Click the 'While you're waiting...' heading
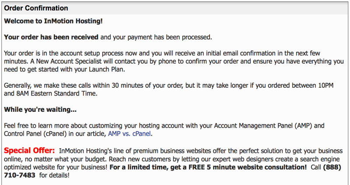This screenshot has width=350, height=185. 40,110
